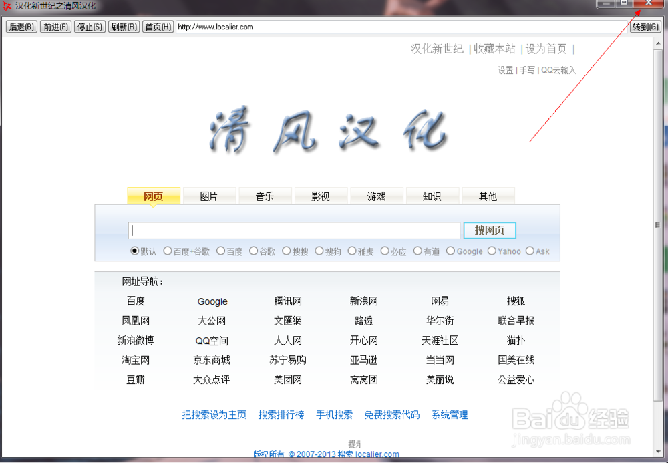The height and width of the screenshot is (463, 668).
Task: Click the 搜网页 search button
Action: pos(490,230)
